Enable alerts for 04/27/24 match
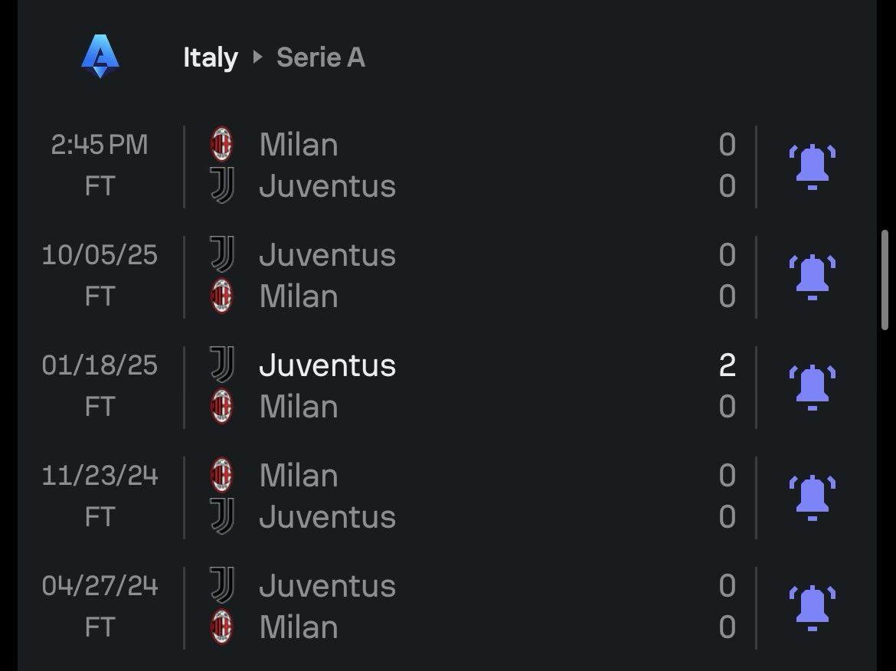The height and width of the screenshot is (671, 896). pyautogui.click(x=812, y=608)
